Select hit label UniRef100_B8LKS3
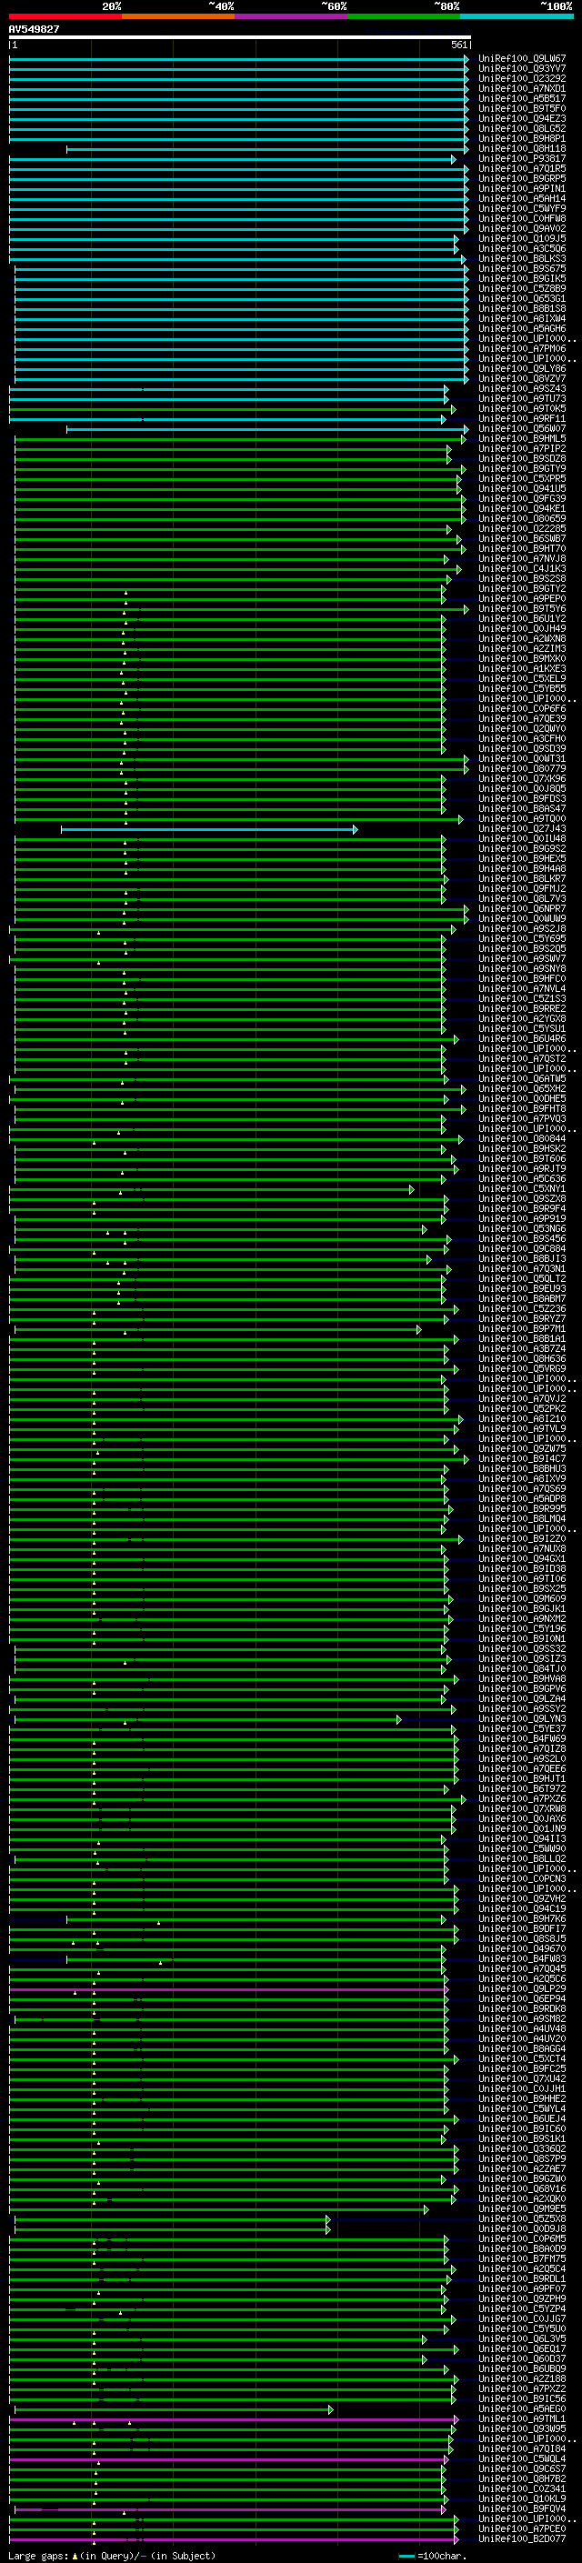 521,259
